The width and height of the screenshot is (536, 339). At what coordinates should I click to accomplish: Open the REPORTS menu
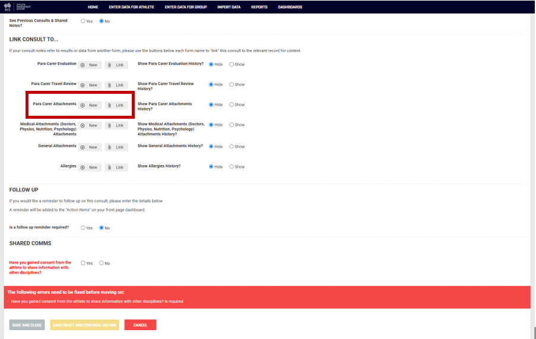[259, 7]
